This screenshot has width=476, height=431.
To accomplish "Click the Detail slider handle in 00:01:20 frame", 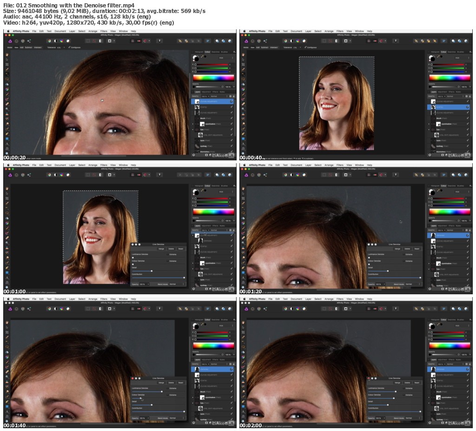I will [x=388, y=271].
